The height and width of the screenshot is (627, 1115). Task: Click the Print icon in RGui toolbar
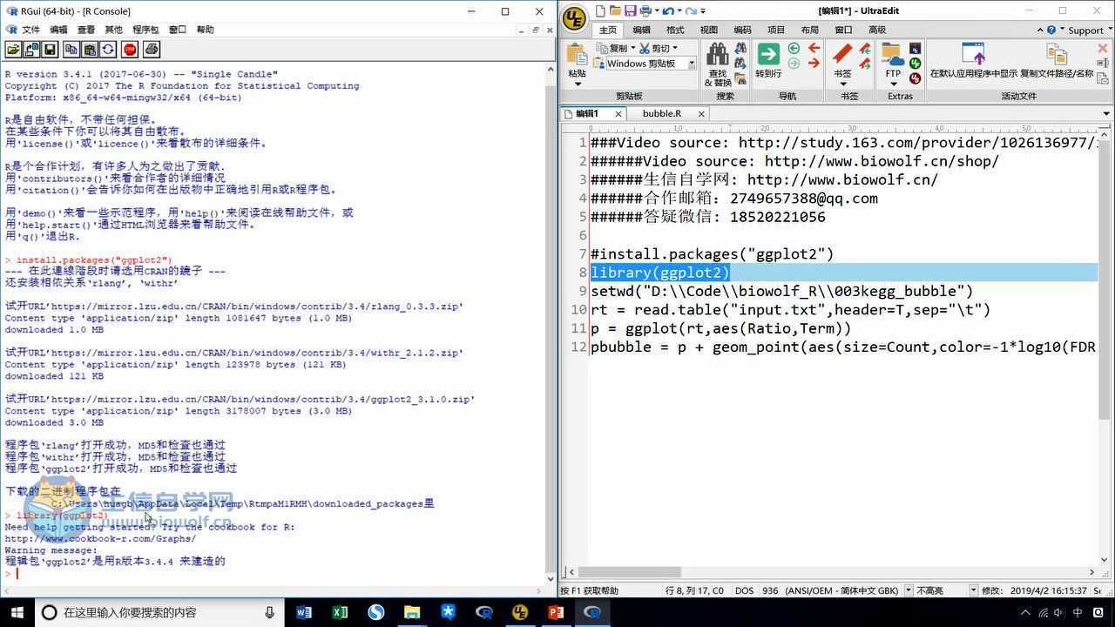(x=152, y=50)
